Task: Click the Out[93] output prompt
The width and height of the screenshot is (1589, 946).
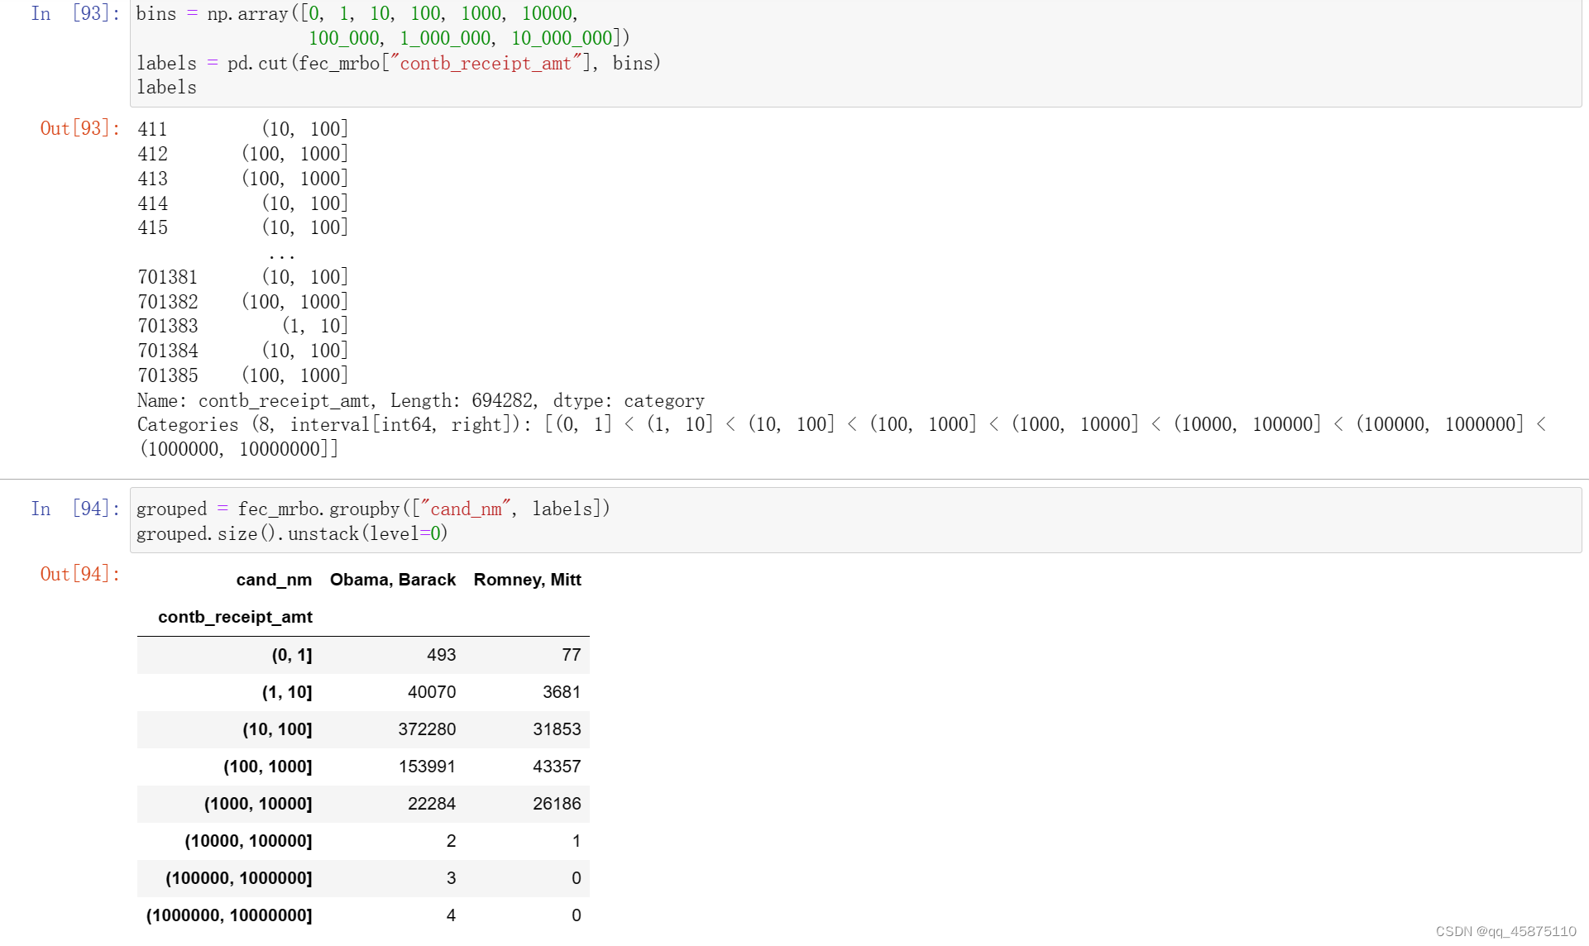Action: (79, 128)
